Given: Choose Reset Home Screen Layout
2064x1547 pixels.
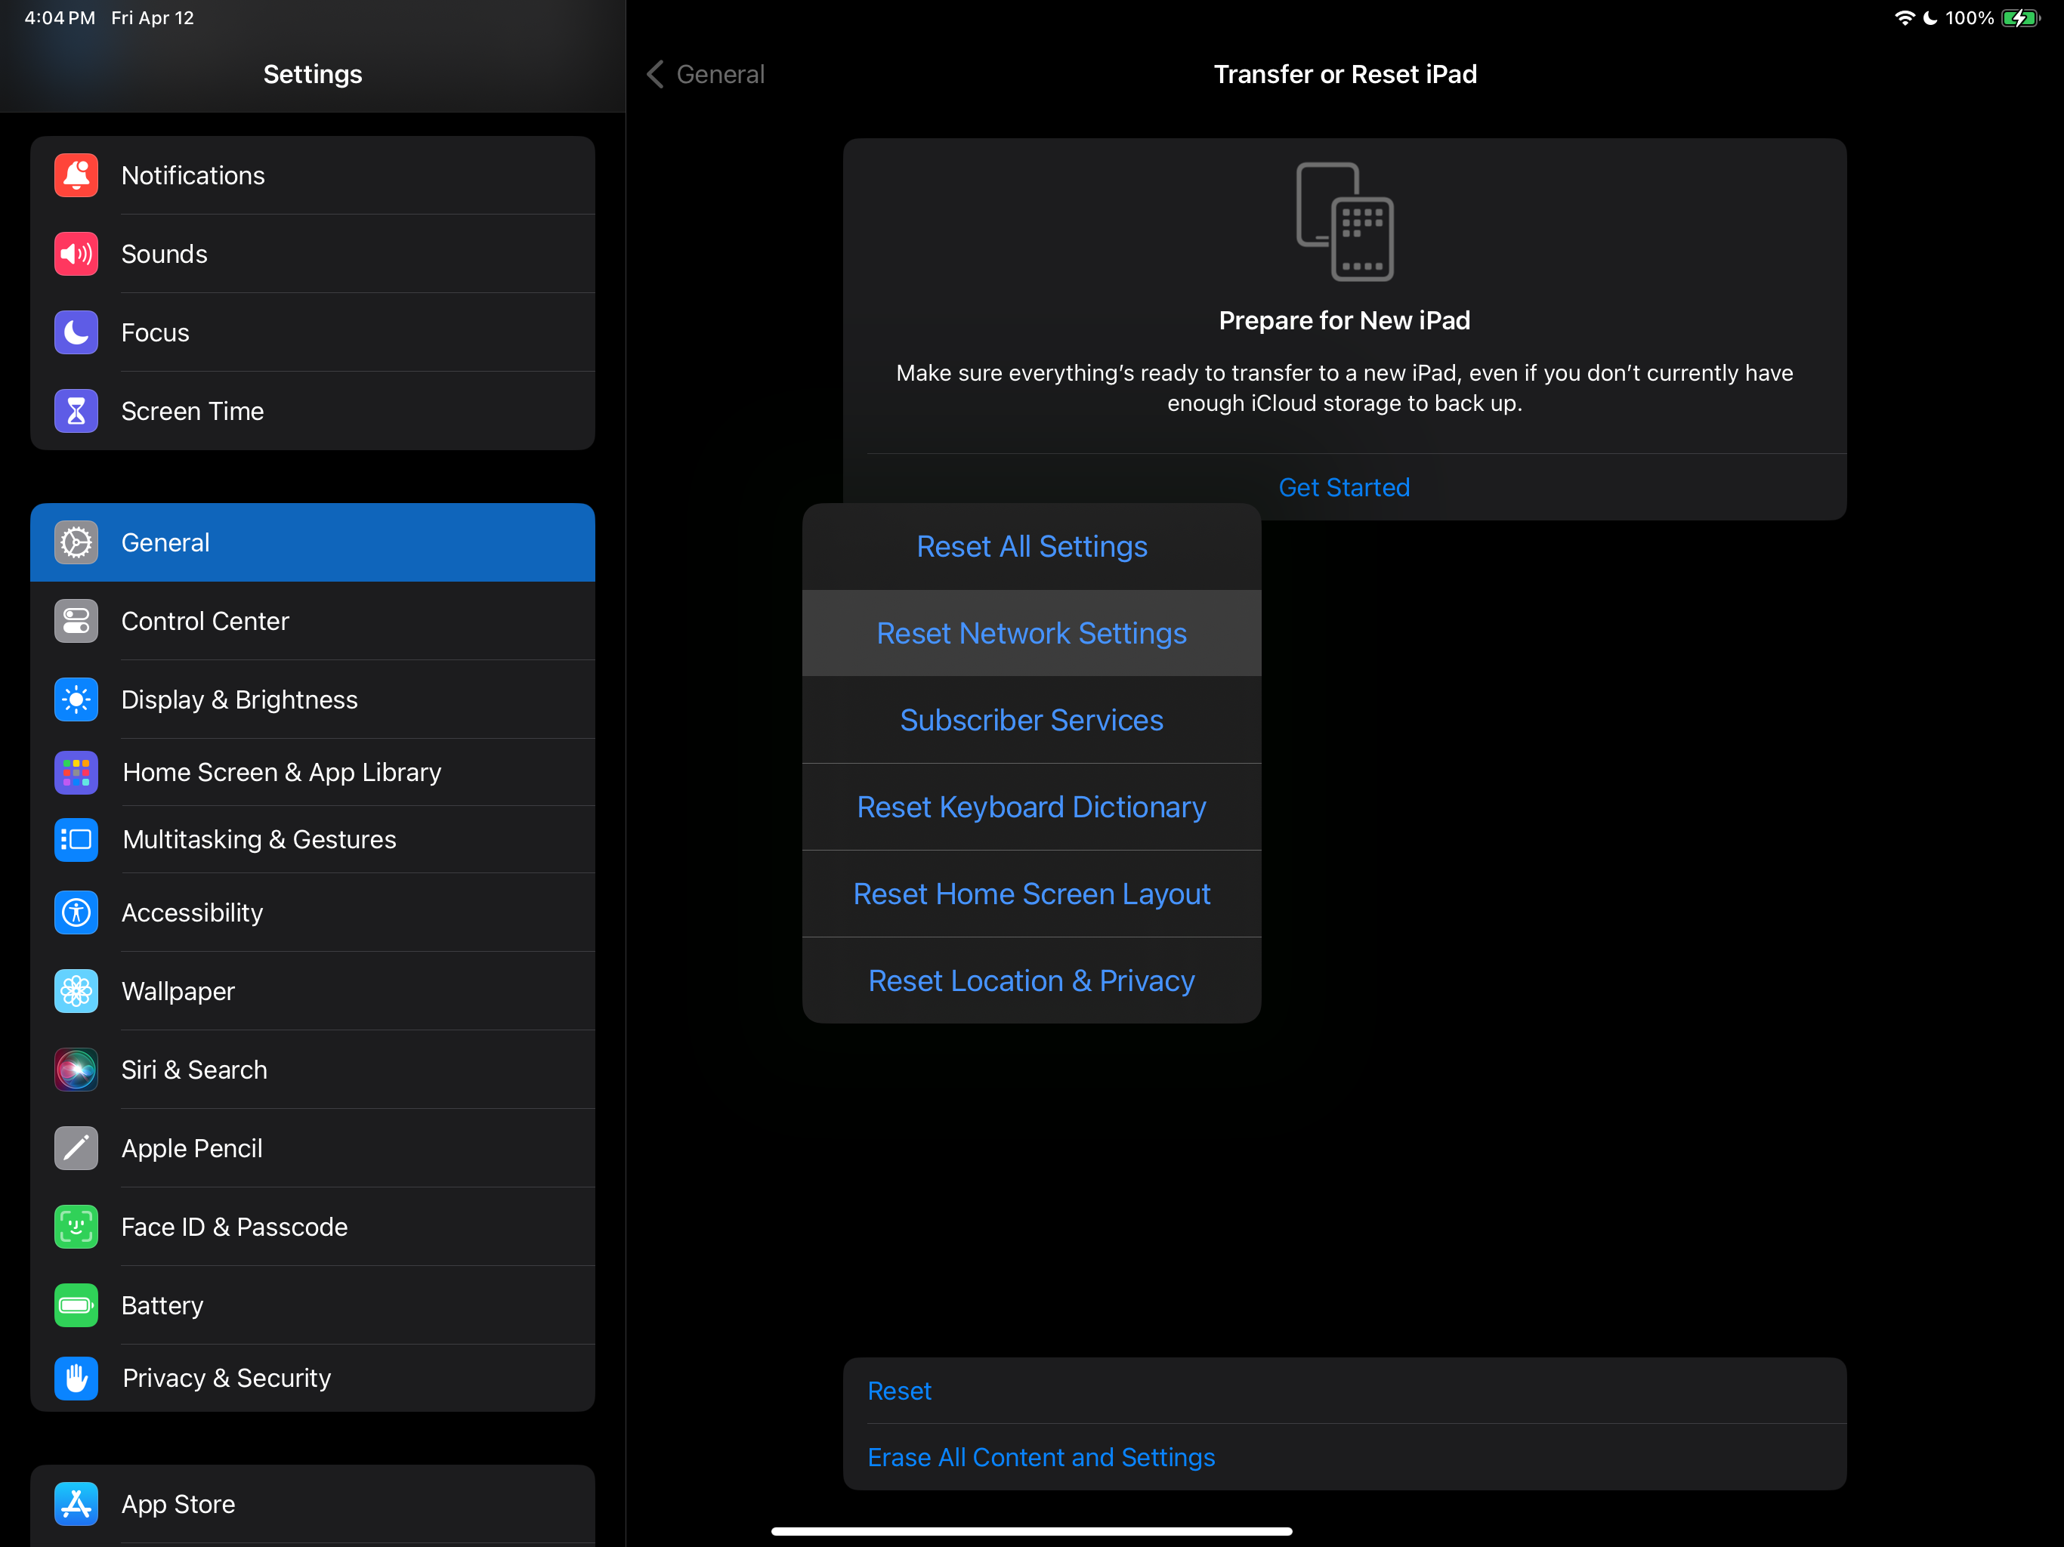Looking at the screenshot, I should (1031, 894).
